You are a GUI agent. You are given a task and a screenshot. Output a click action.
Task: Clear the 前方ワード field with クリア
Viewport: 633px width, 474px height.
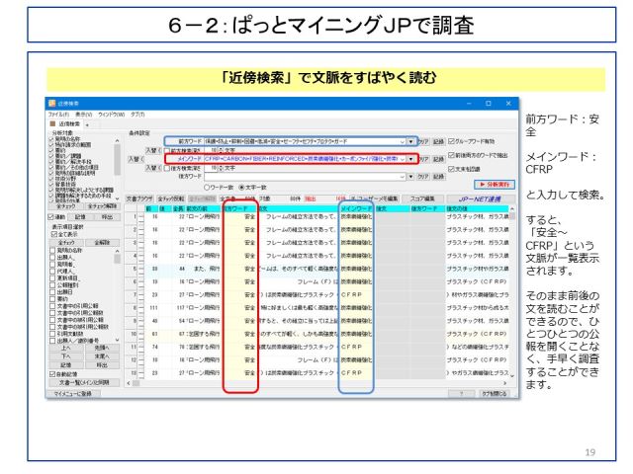point(422,141)
